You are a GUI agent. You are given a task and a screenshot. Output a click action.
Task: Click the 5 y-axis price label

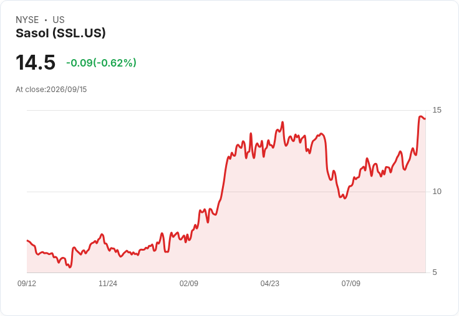(x=435, y=272)
